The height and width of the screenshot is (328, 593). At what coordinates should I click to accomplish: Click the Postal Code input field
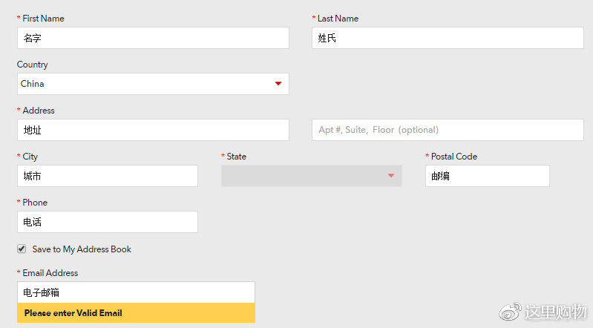tap(488, 176)
